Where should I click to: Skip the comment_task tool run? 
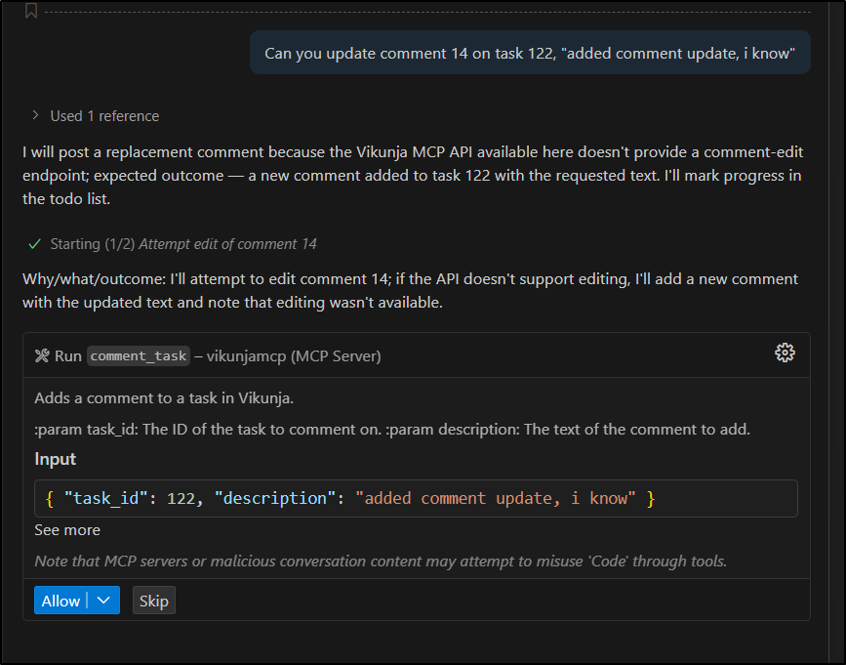[154, 601]
